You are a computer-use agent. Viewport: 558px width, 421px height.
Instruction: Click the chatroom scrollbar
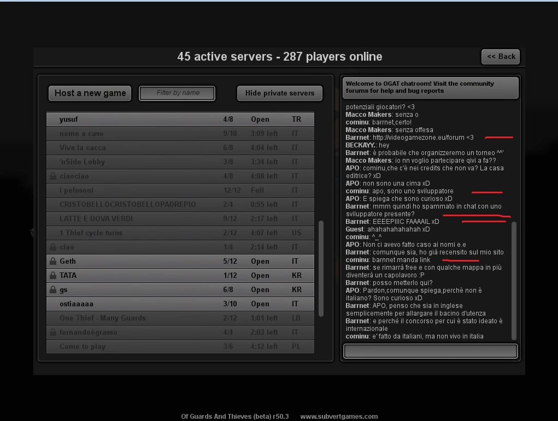coord(514,281)
